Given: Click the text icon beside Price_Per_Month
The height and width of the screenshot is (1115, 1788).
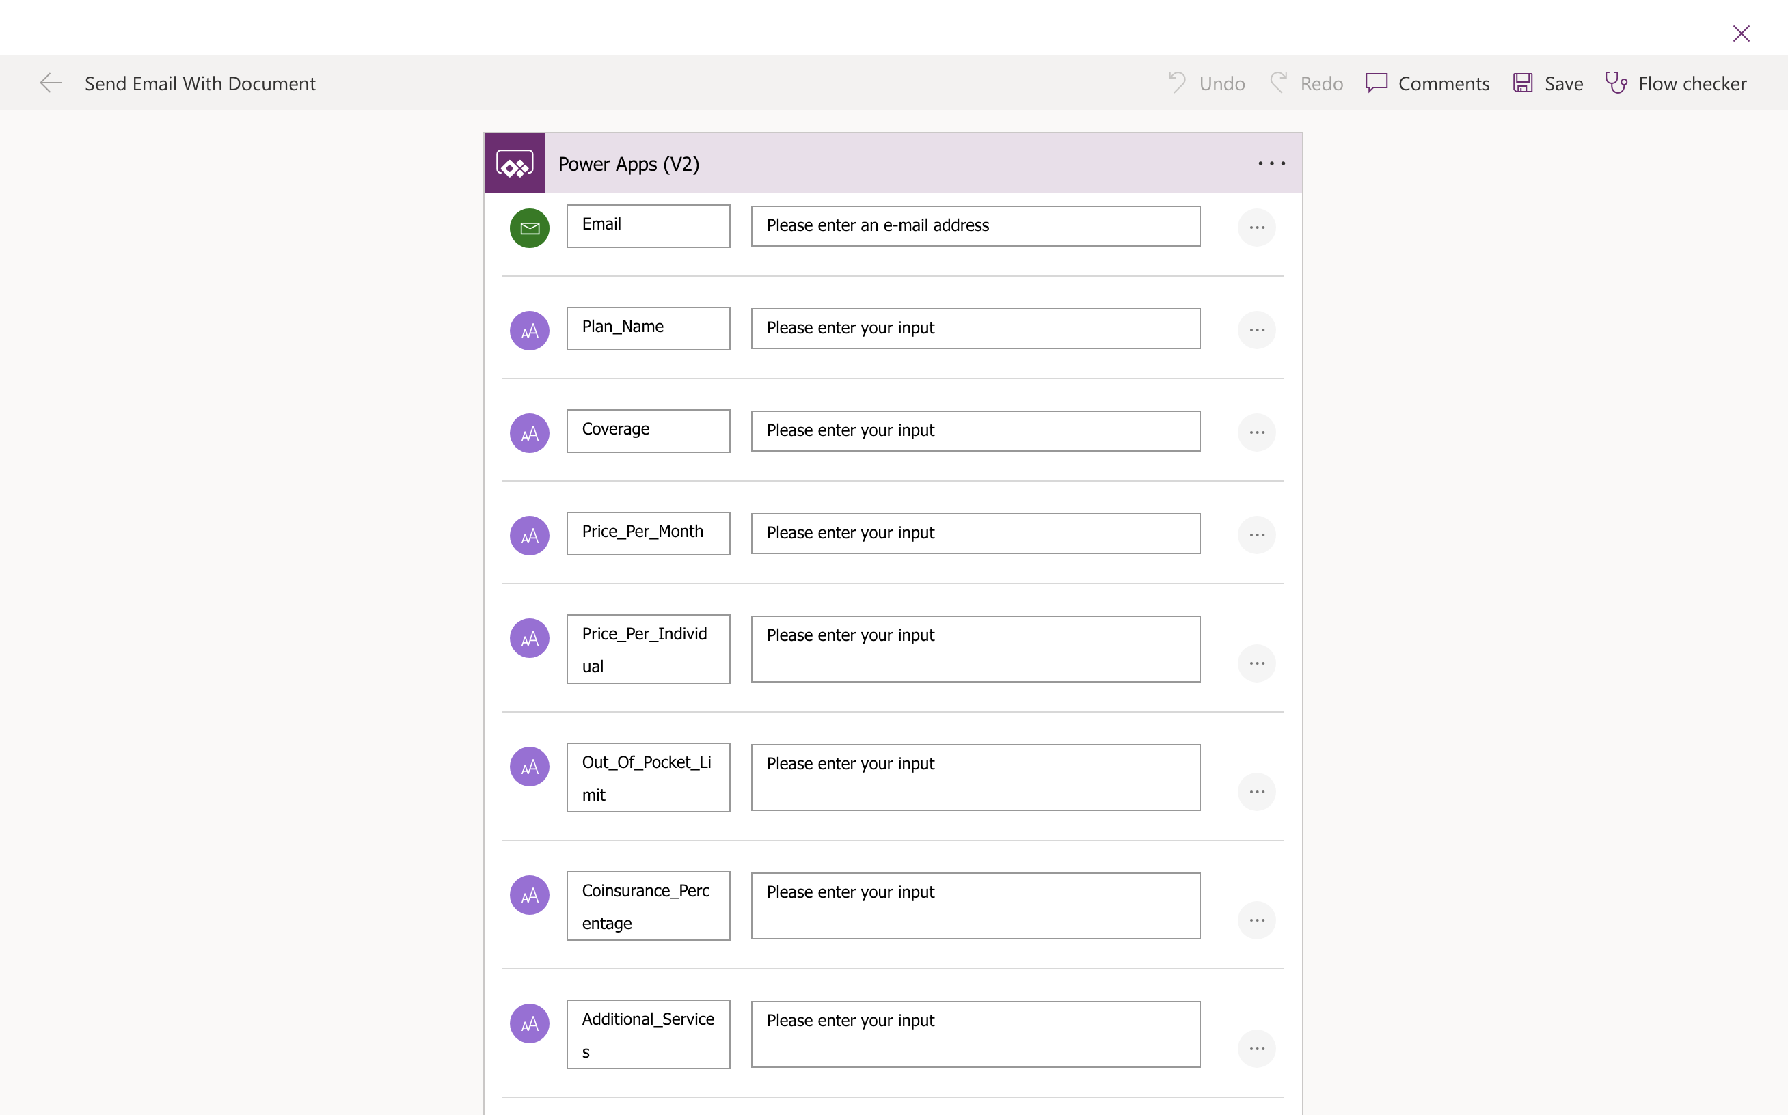Looking at the screenshot, I should [530, 535].
